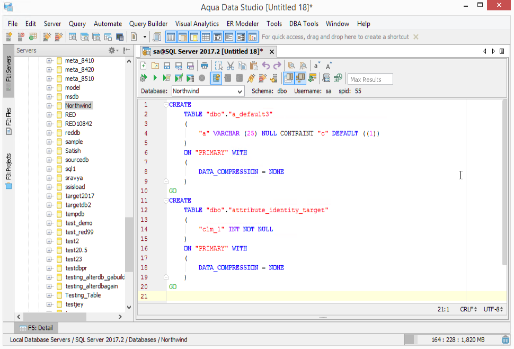Toggle the auto-commit highlighted toolbar button

pyautogui.click(x=216, y=78)
